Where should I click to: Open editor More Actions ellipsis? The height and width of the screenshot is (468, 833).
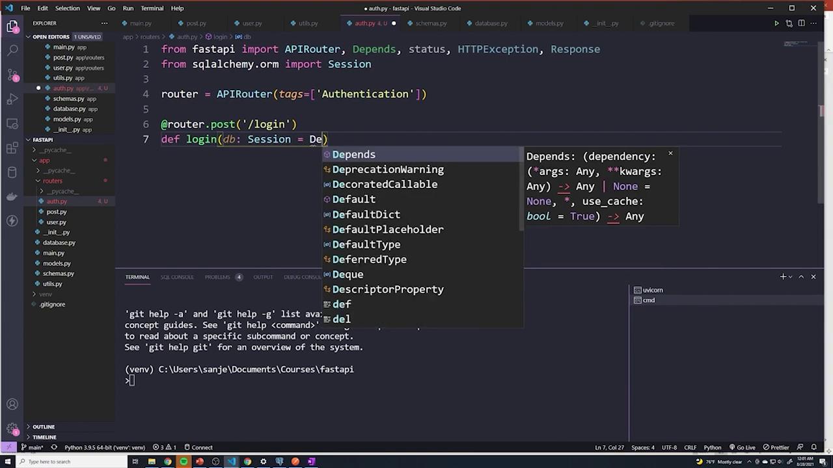[x=813, y=23]
